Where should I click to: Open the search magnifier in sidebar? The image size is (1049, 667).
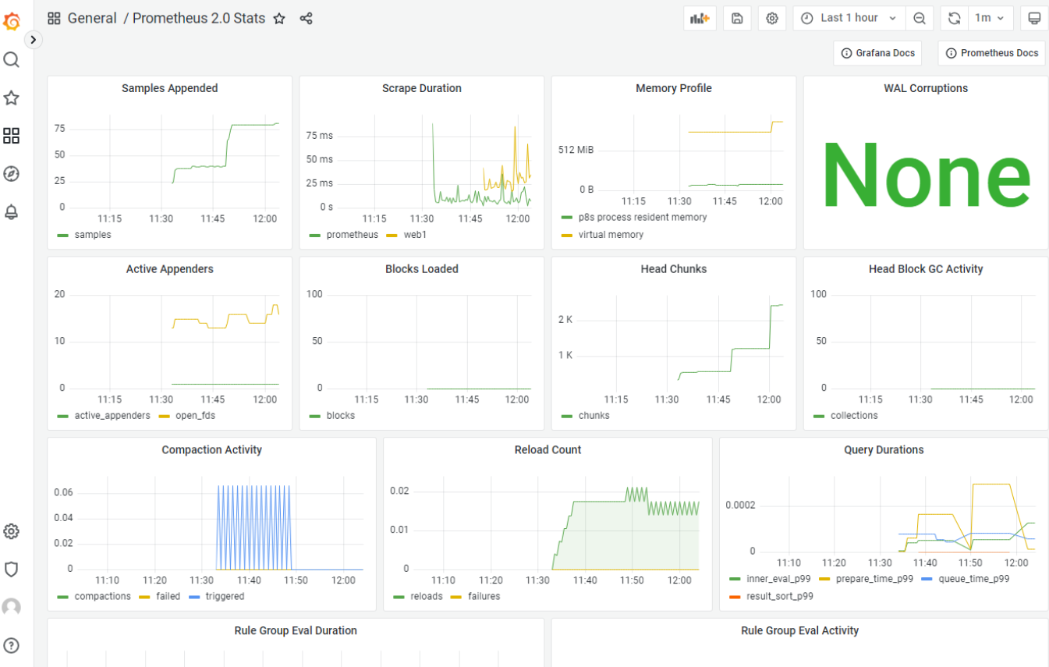12,60
